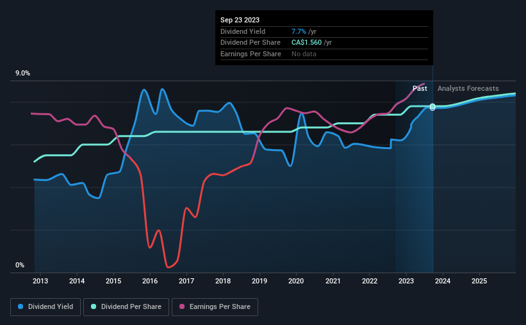Click the 2018 x-axis label
526x325 pixels.
(223, 281)
